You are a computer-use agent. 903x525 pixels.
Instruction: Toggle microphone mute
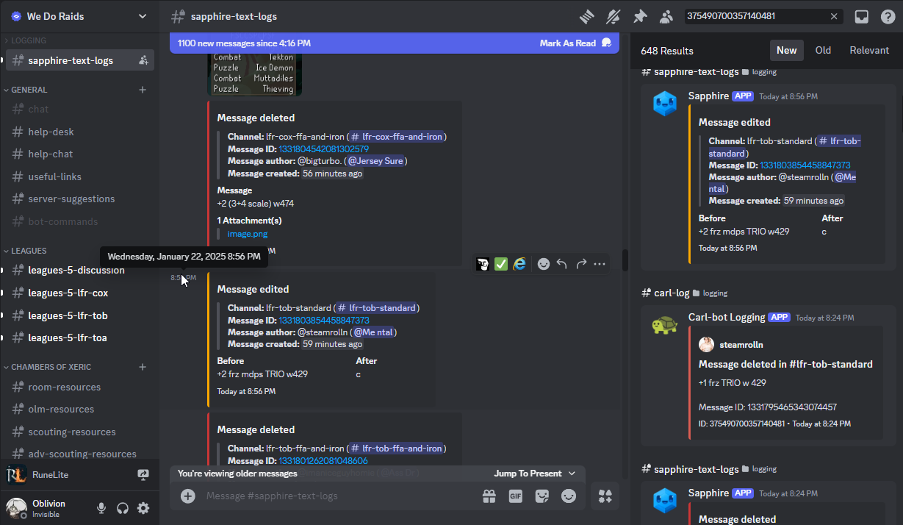click(x=101, y=508)
